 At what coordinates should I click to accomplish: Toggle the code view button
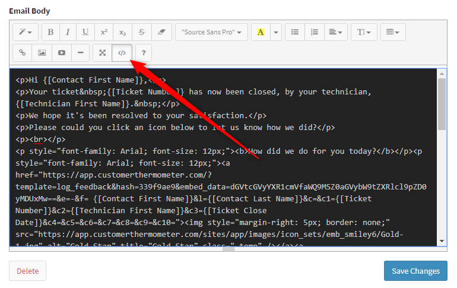(122, 53)
